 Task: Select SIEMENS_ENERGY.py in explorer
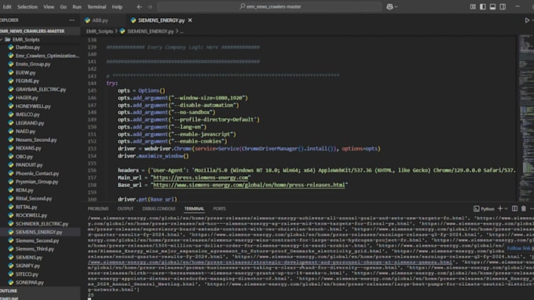pyautogui.click(x=38, y=232)
